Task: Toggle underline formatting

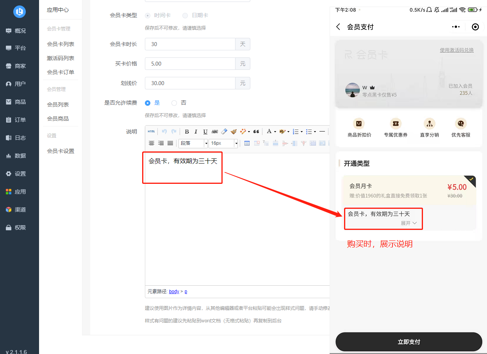Action: [x=205, y=132]
